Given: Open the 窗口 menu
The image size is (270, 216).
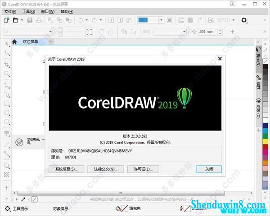Looking at the screenshot, I should tap(48, 12).
